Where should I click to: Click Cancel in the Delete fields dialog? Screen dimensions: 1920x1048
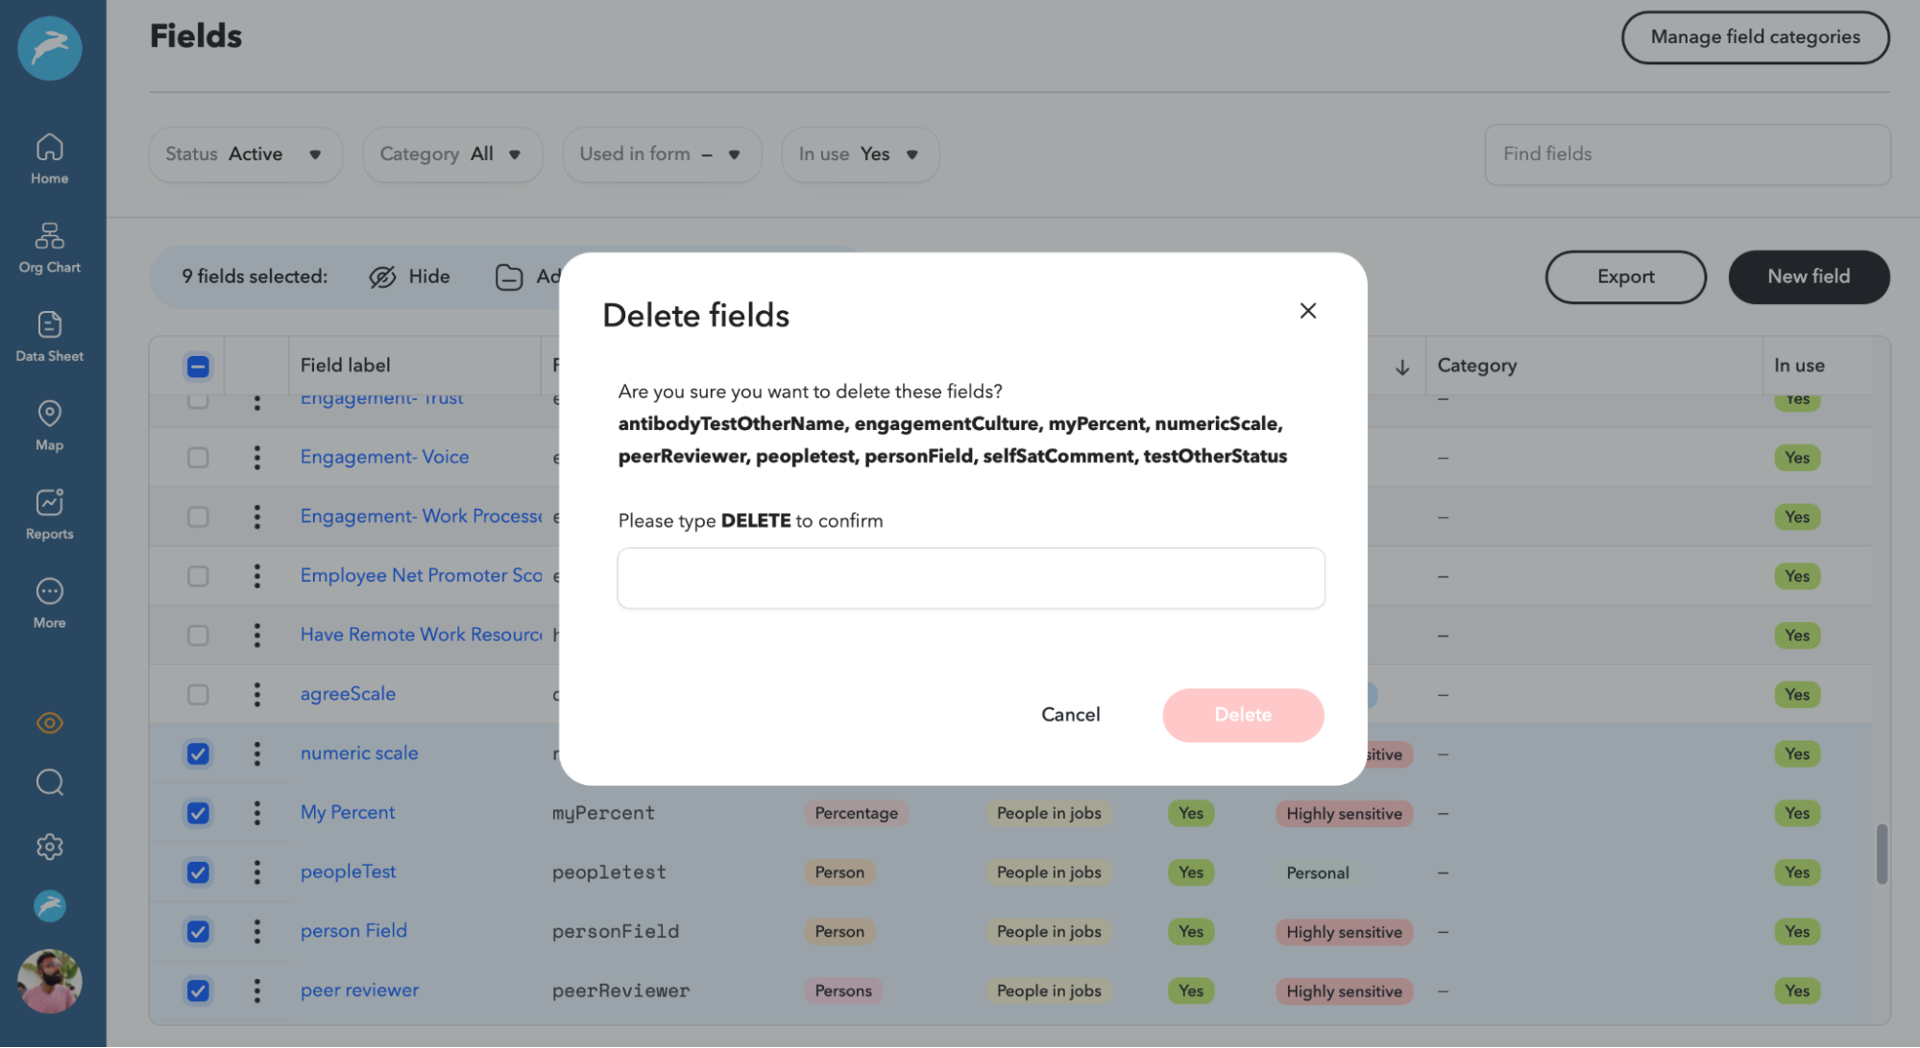pyautogui.click(x=1070, y=715)
